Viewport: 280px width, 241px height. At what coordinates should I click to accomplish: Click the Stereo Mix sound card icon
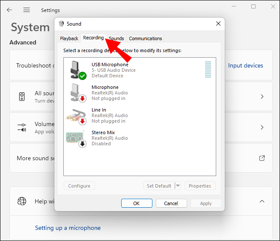click(x=75, y=138)
